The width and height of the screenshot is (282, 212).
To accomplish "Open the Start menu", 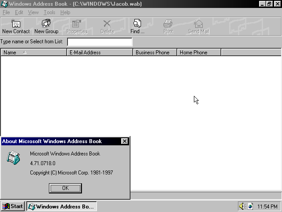I will point(13,206).
